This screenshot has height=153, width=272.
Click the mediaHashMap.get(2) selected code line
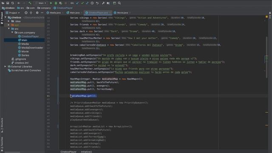[x=83, y=96]
